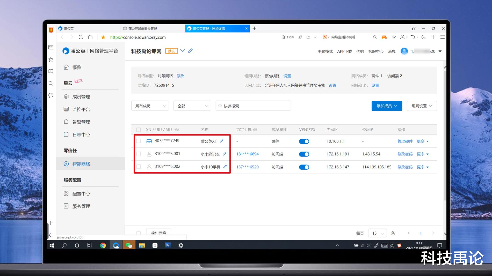Toggle VPN switch for 小米笔记本

(304, 154)
